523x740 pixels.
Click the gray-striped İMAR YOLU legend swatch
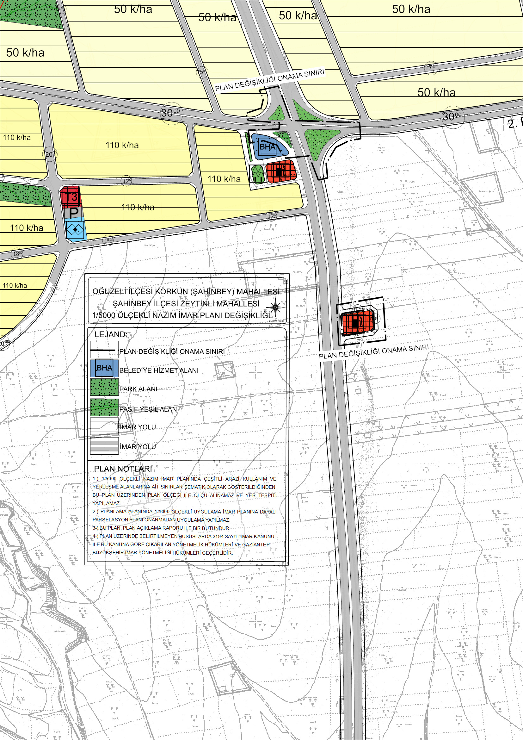104,446
